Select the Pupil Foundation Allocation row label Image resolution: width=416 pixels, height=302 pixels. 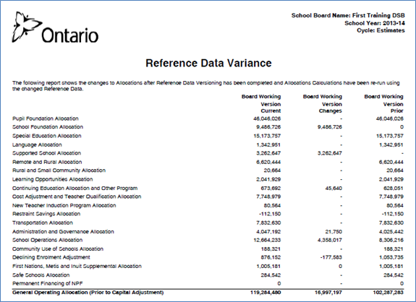click(x=46, y=118)
